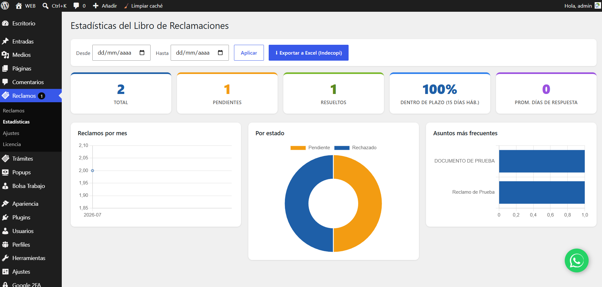Click the Aplicar button

[249, 53]
